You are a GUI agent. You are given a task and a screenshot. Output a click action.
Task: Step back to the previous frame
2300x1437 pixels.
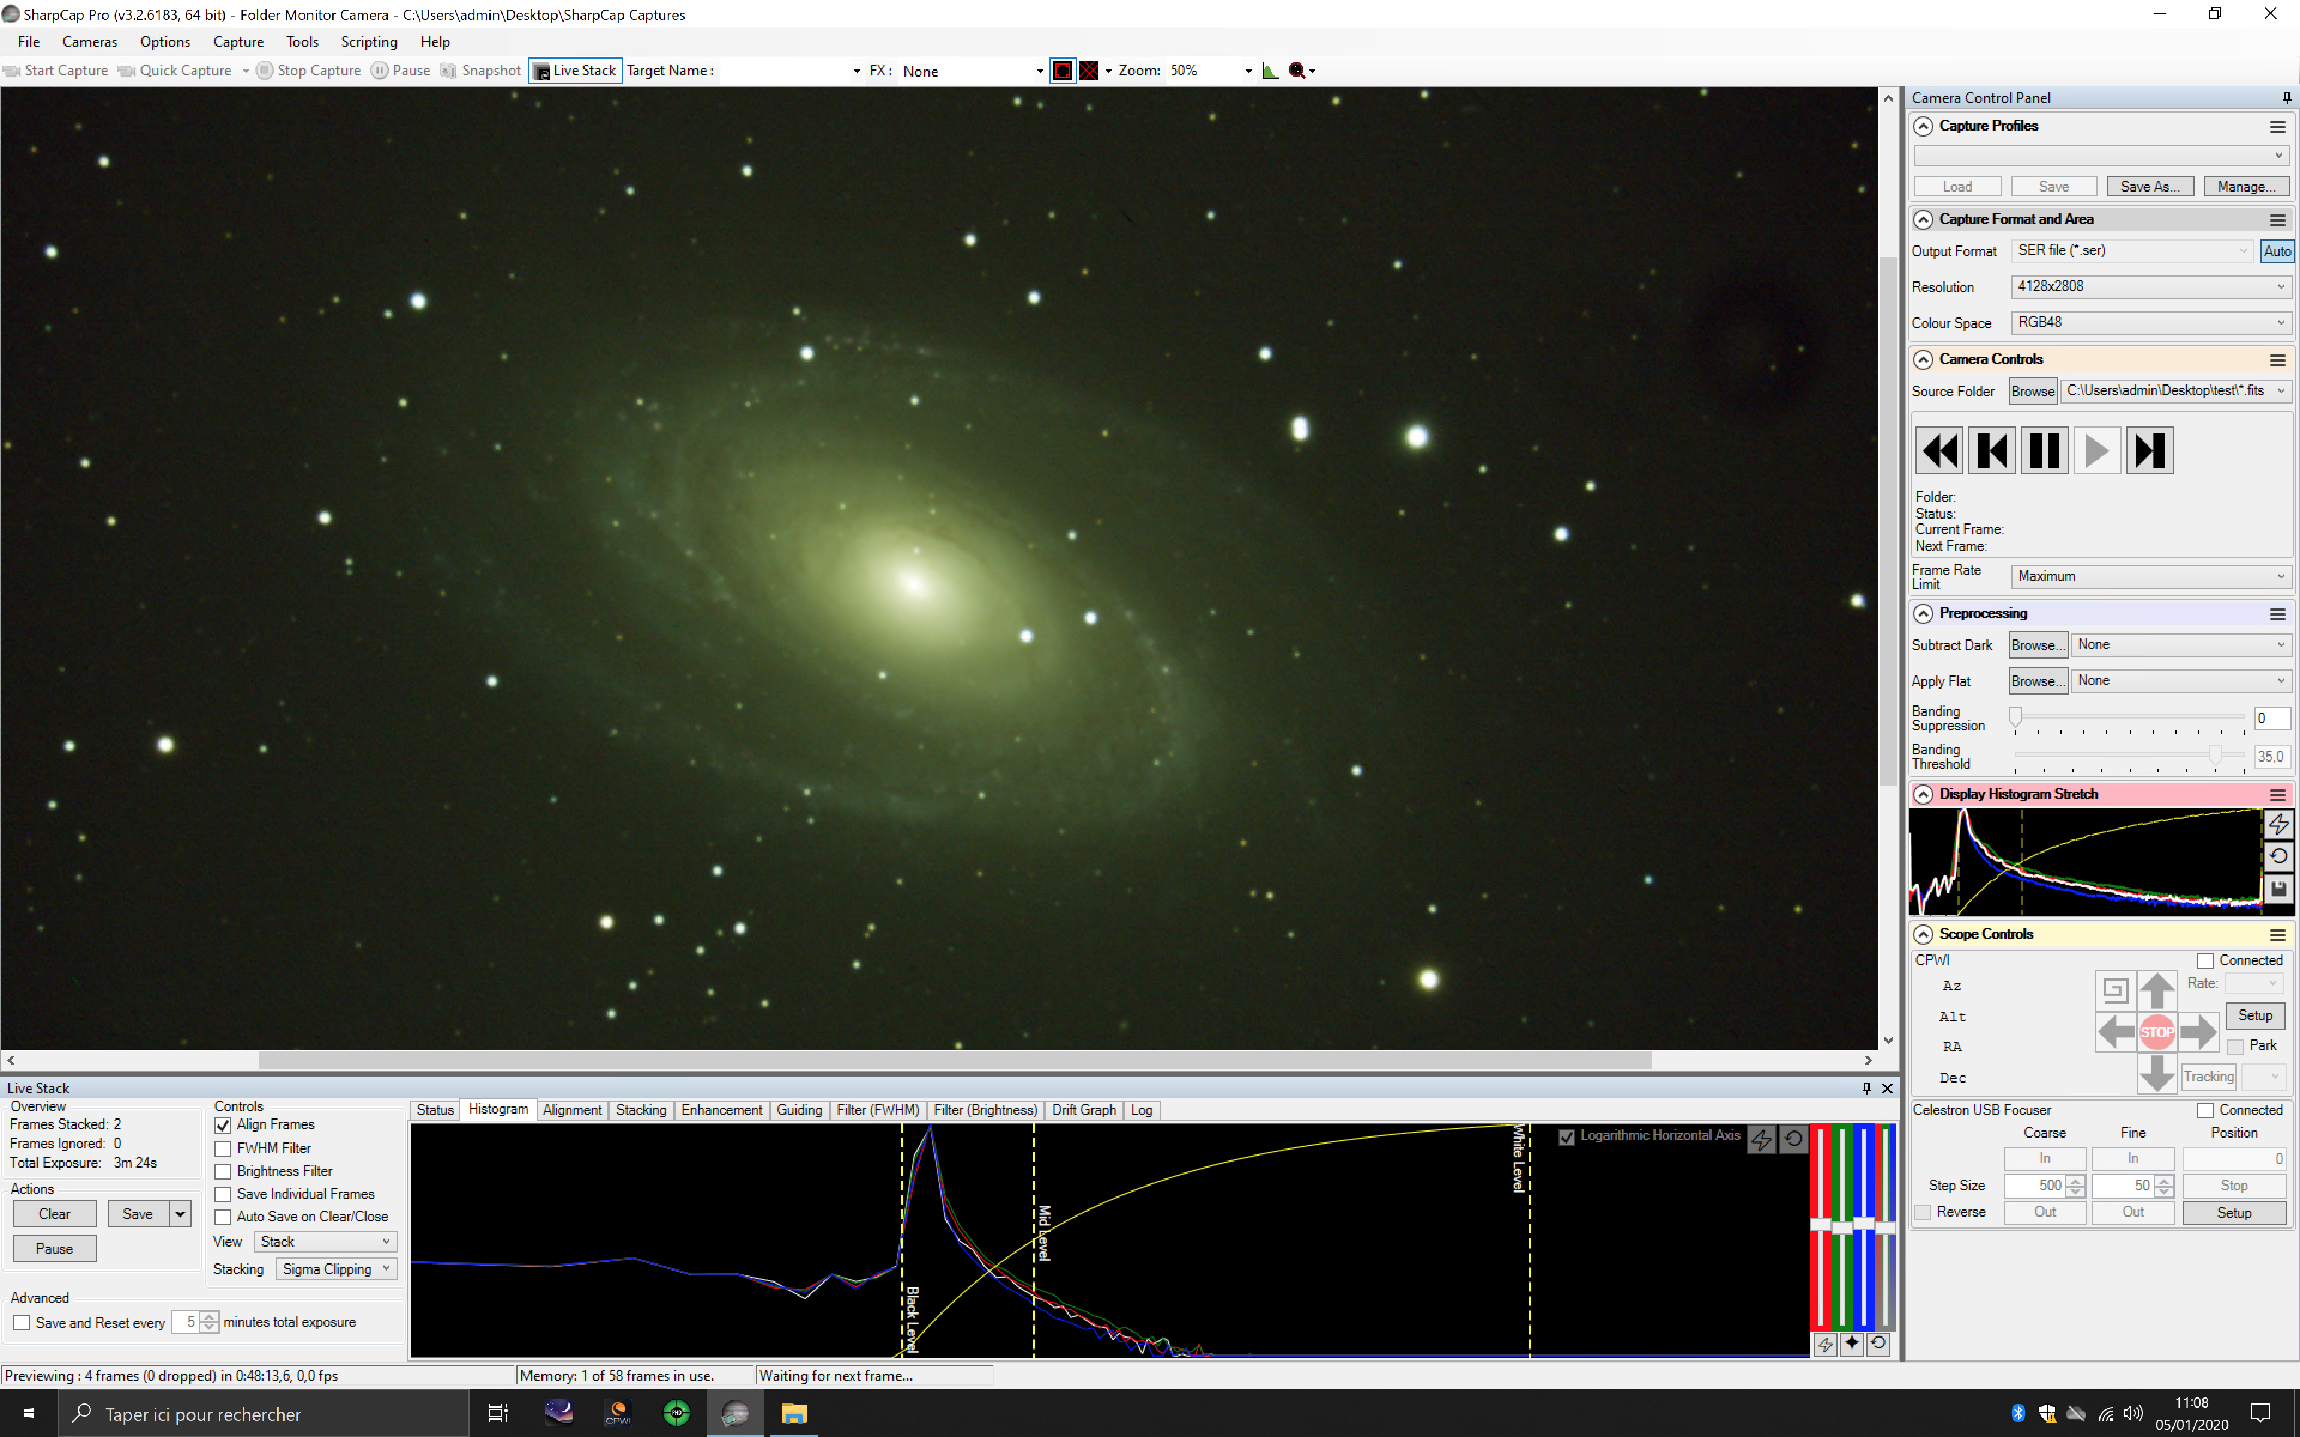pos(1991,450)
